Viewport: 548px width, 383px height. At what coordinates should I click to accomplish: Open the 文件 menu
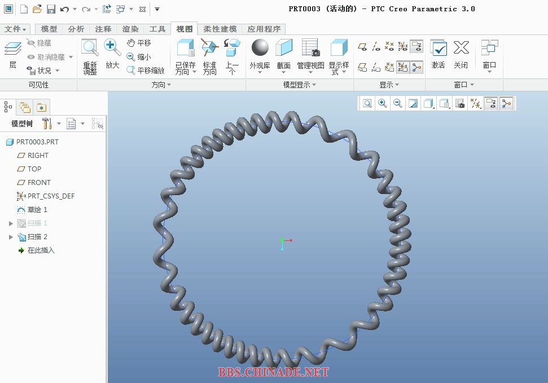[15, 29]
